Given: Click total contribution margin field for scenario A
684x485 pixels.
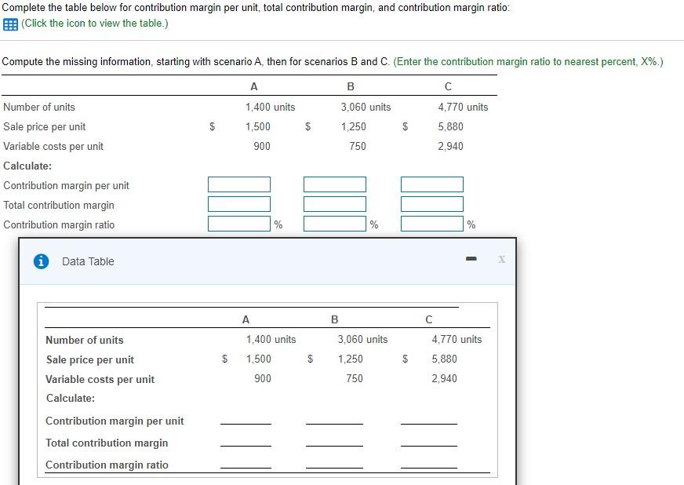Looking at the screenshot, I should (x=238, y=204).
